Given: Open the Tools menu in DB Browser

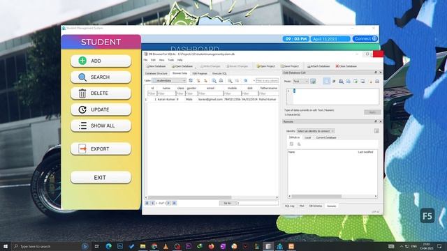Looking at the screenshot, I should click(170, 60).
